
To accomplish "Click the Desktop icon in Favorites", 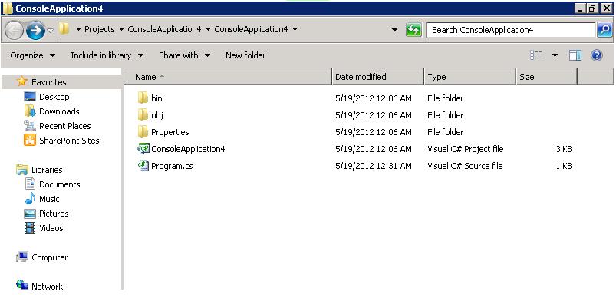I will coord(30,96).
